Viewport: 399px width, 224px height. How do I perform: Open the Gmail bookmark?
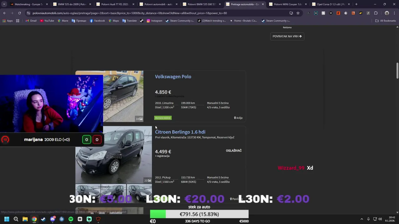pos(31,21)
